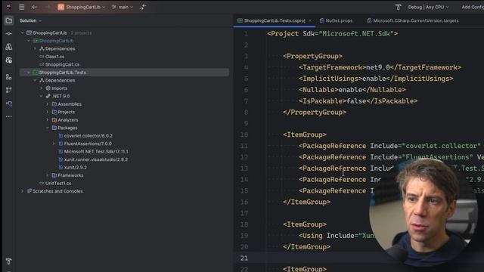Switch to Microsoft.CSharp.CurrentVersion.targets tab

(413, 20)
